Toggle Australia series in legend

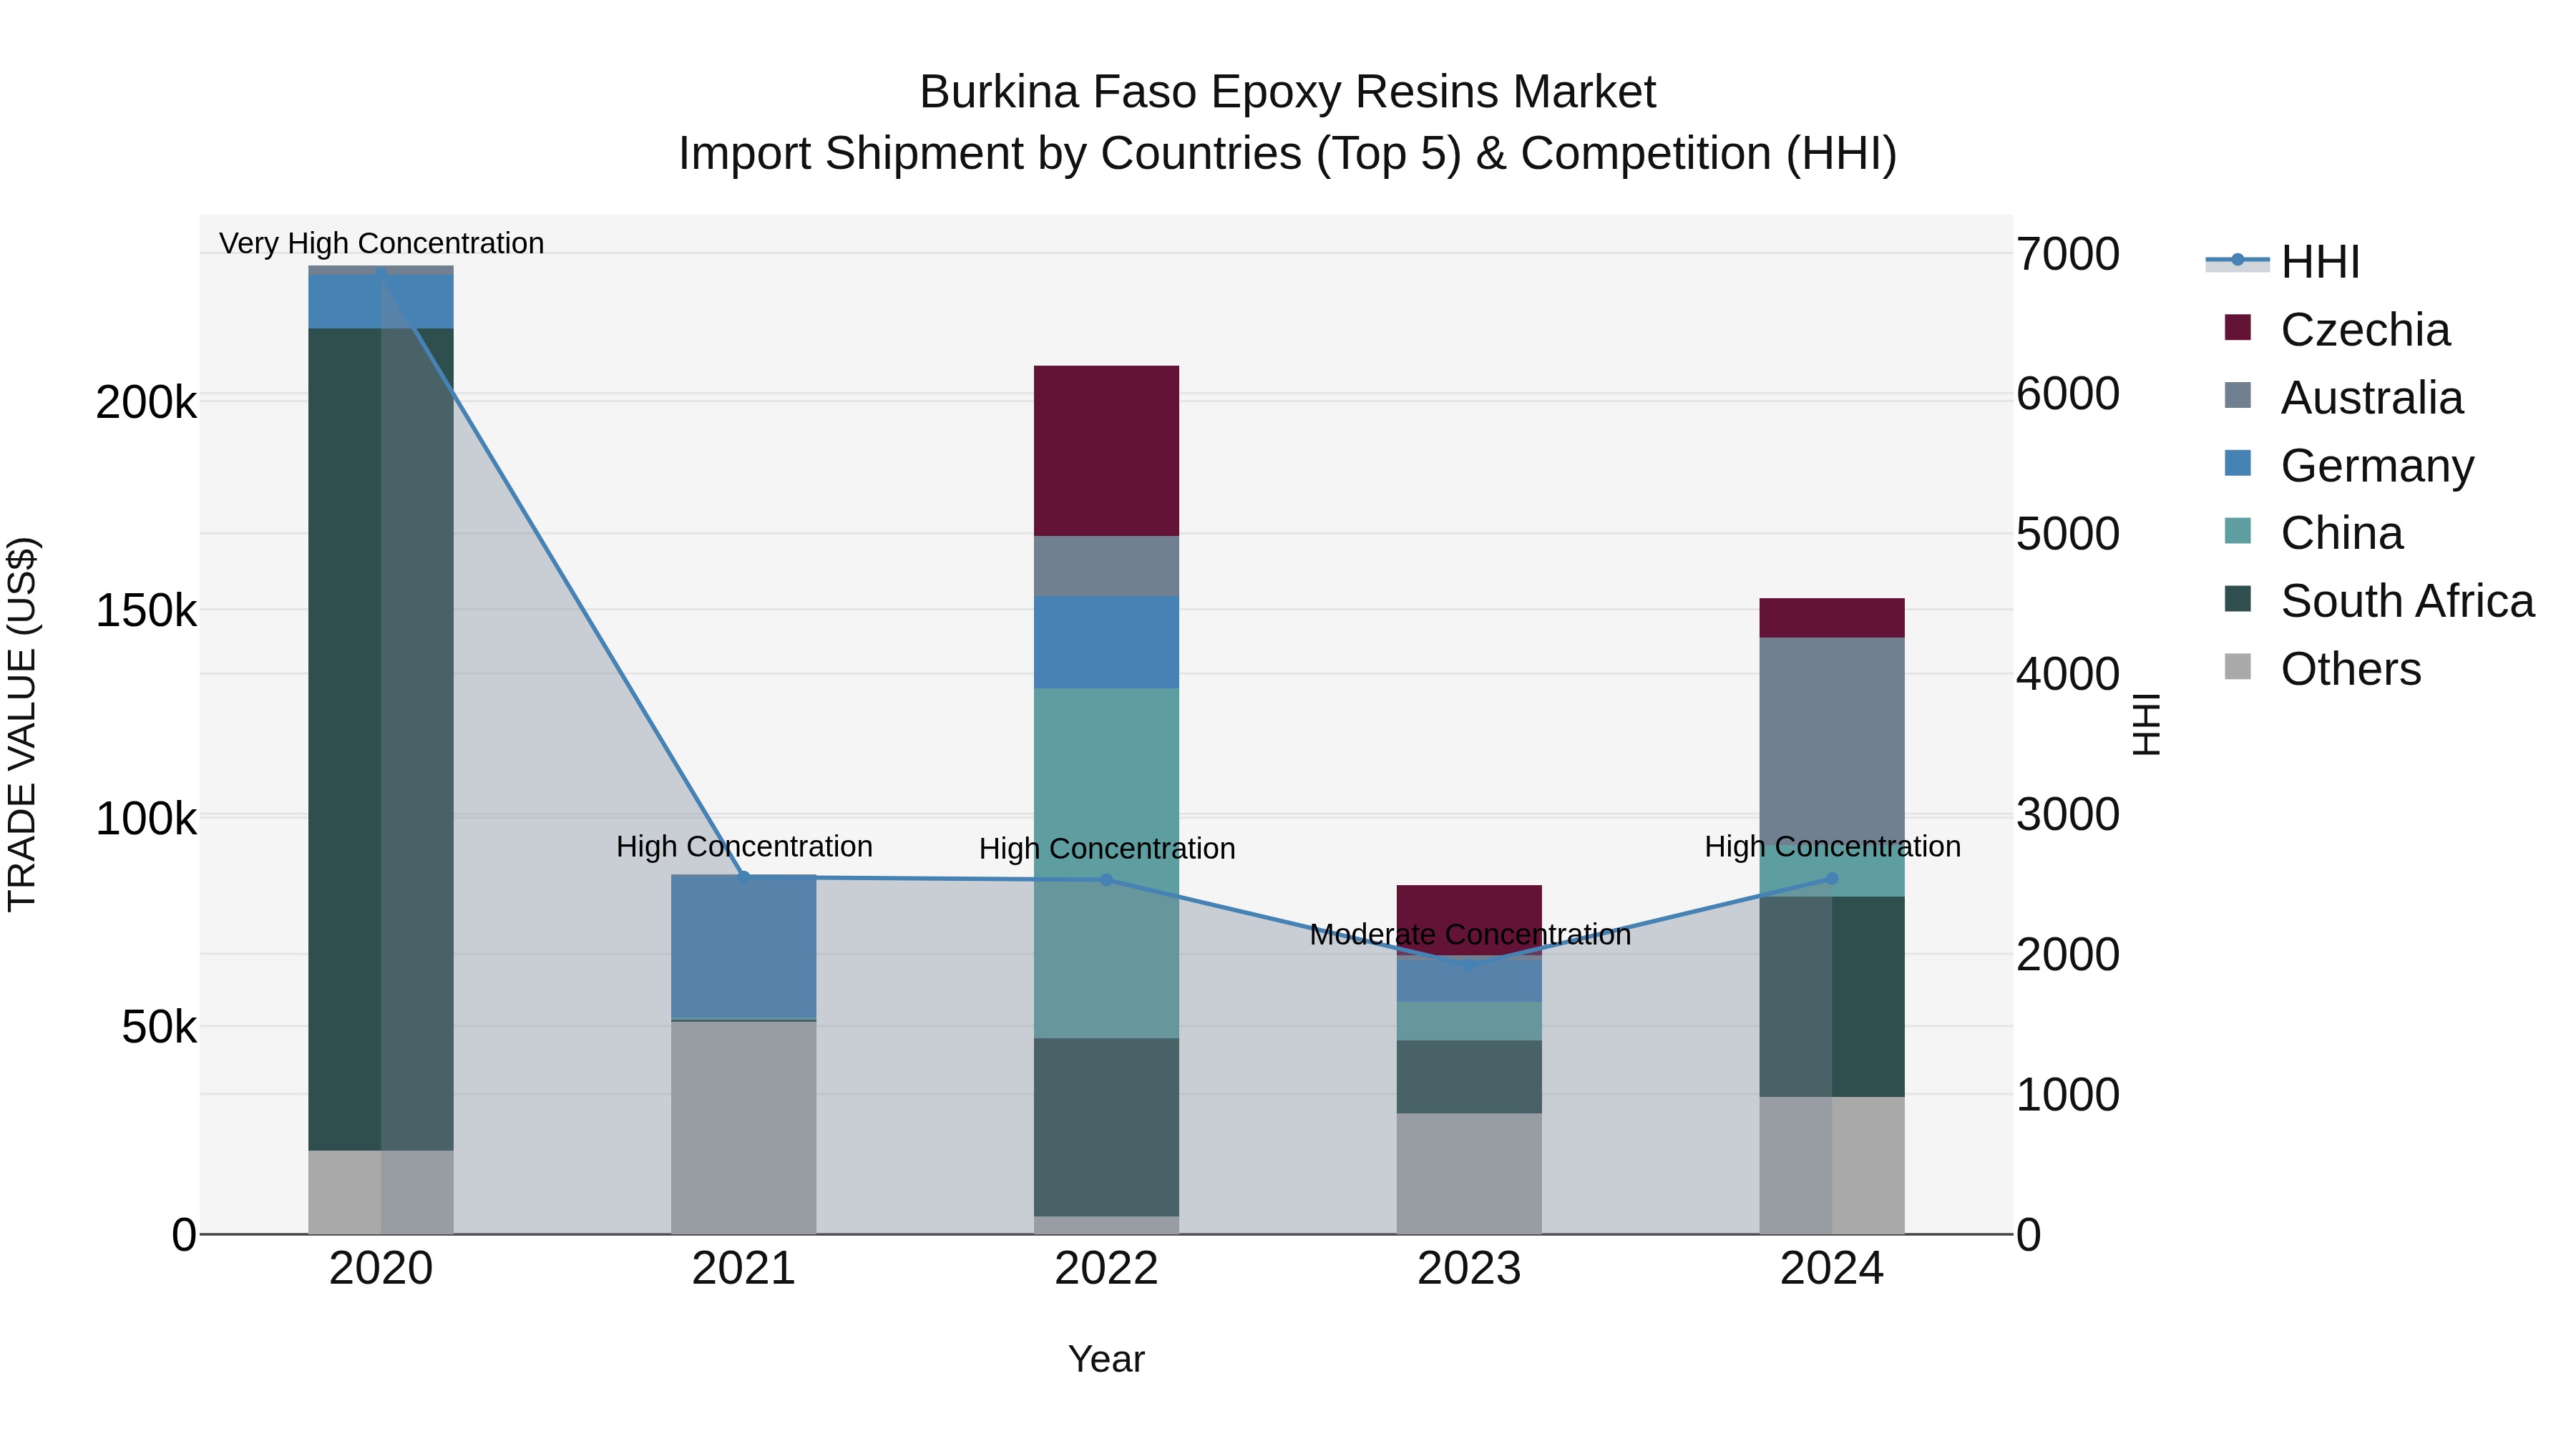click(2343, 397)
